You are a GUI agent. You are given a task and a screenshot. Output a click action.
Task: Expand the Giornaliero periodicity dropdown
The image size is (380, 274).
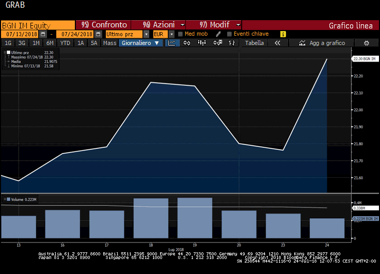coord(140,43)
